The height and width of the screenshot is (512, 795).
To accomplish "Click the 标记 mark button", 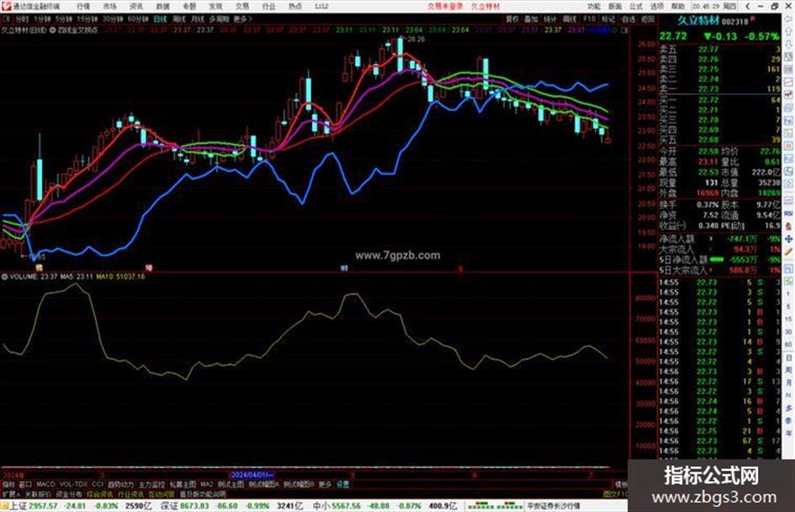I will coord(608,18).
